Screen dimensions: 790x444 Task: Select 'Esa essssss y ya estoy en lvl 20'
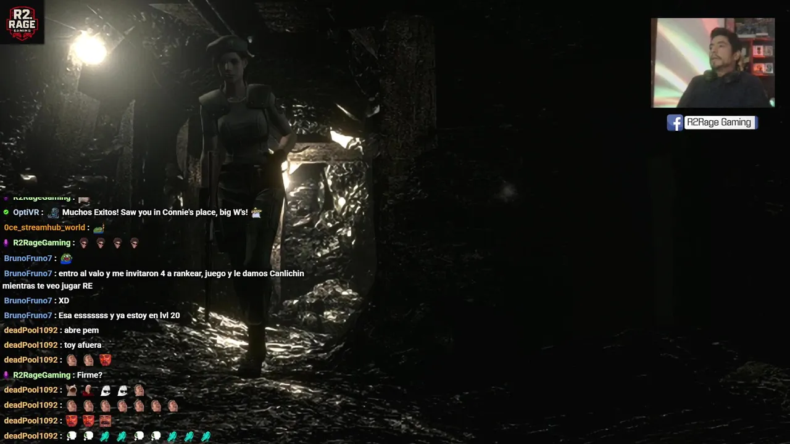click(119, 315)
